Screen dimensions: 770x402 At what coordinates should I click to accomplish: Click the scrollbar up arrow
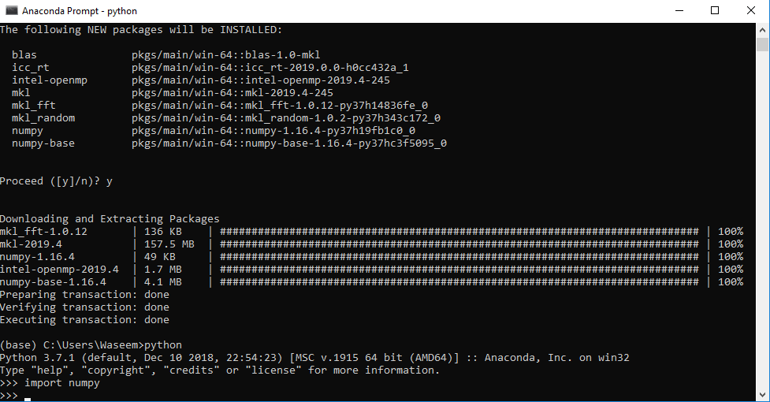tap(763, 28)
